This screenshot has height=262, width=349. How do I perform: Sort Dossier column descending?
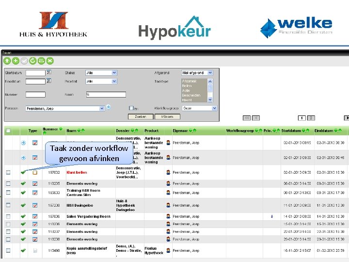[x=132, y=131]
